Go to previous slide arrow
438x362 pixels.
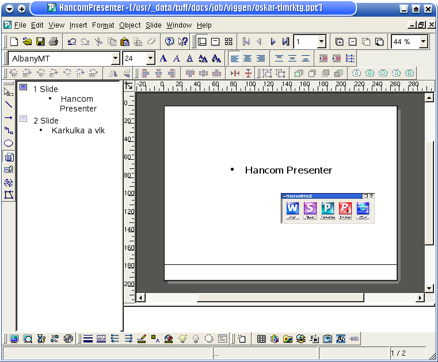(x=259, y=42)
